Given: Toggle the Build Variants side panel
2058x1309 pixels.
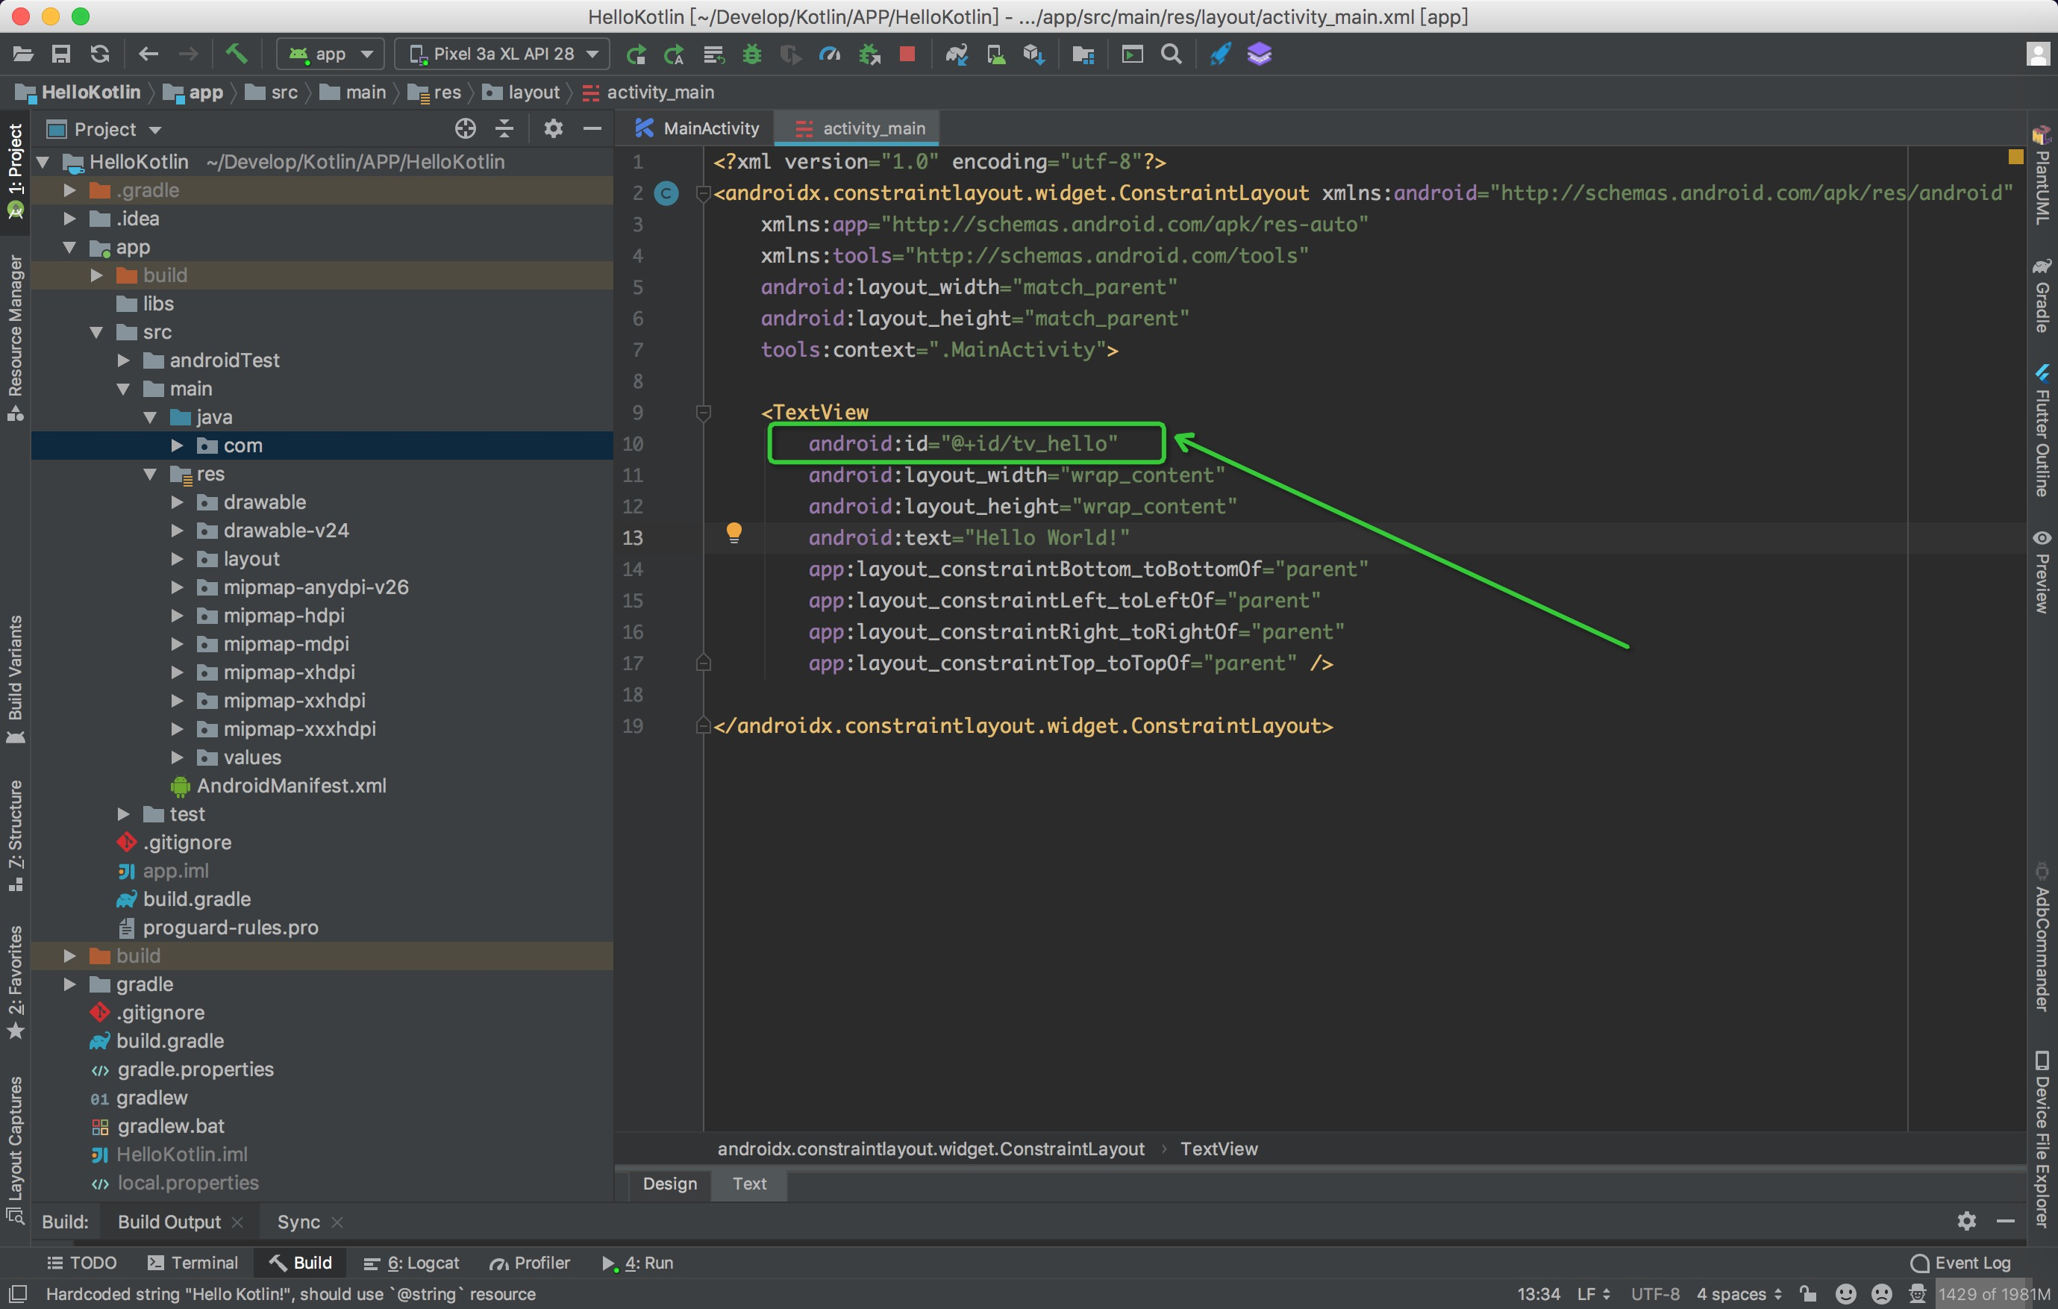Looking at the screenshot, I should 16,680.
